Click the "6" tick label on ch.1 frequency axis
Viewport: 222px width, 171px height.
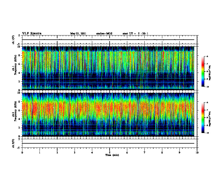click(x=19, y=64)
